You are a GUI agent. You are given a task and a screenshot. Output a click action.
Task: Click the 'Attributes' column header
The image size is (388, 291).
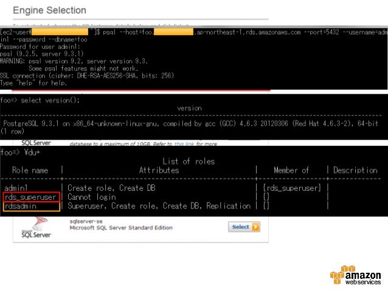(x=159, y=170)
